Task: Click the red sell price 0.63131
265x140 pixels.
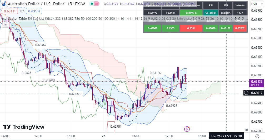Action: click(10, 11)
